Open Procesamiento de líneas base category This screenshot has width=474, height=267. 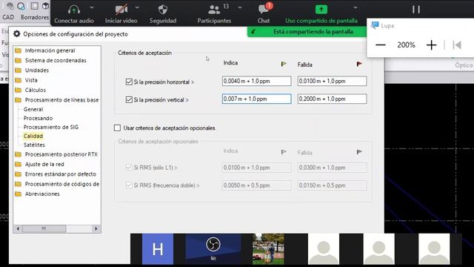(x=61, y=100)
